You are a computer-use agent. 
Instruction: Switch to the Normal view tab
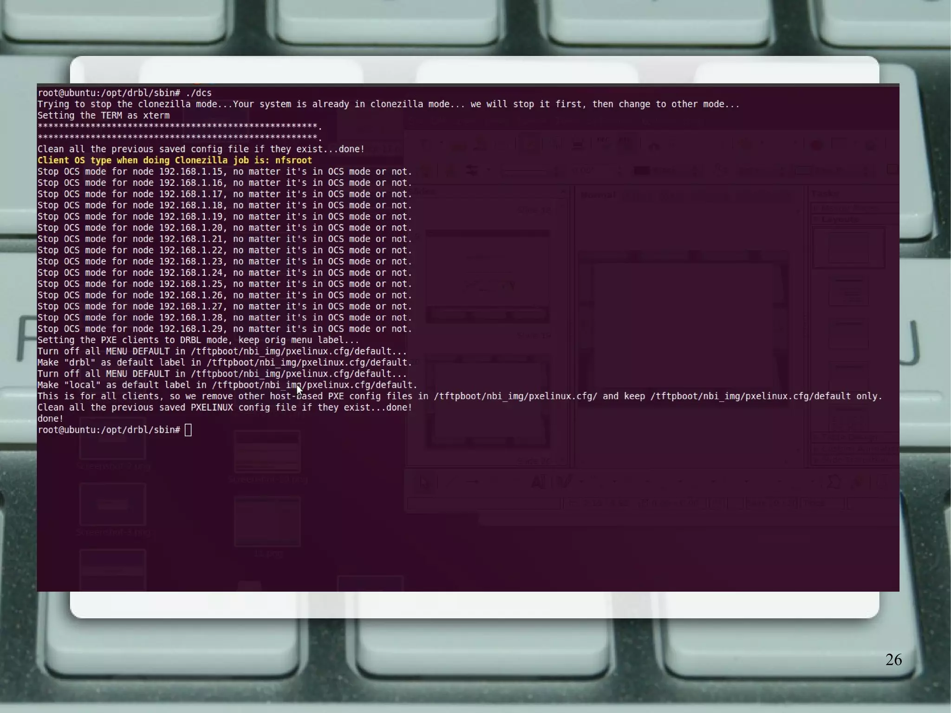tap(598, 195)
